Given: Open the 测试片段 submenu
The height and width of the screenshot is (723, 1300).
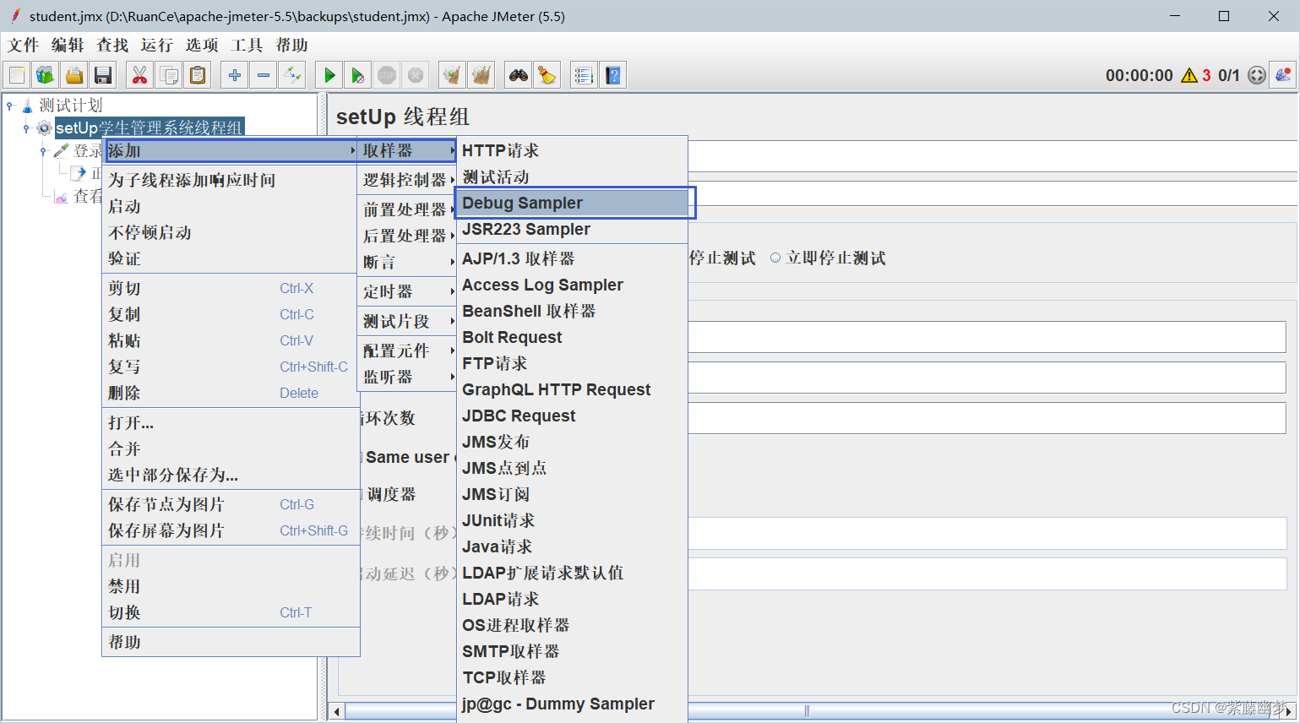Looking at the screenshot, I should pos(407,321).
